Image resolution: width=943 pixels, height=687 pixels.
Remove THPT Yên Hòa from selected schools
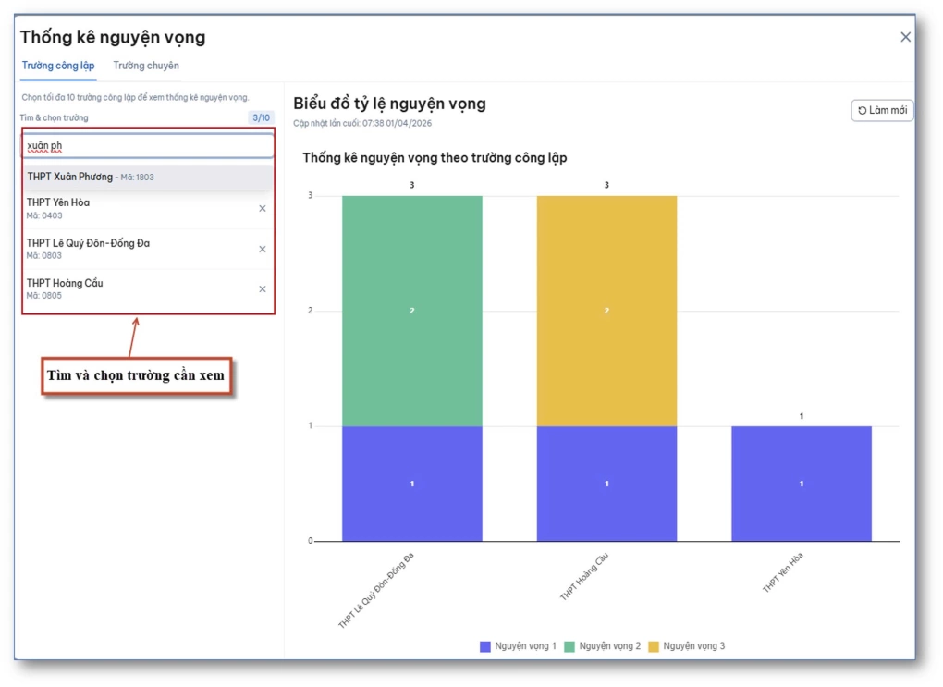click(x=262, y=209)
